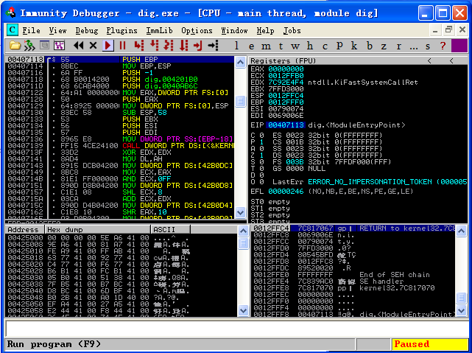Show Patches with 'p' button

[x=339, y=46]
